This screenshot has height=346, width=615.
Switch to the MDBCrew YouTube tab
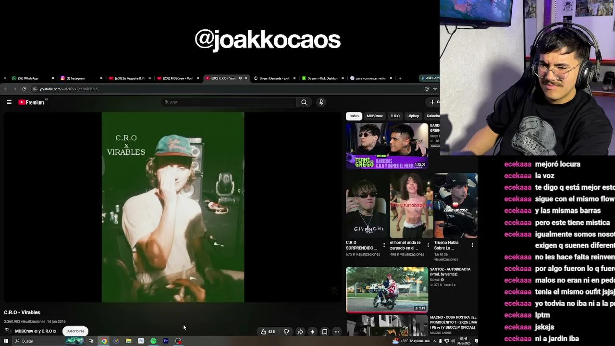click(177, 78)
